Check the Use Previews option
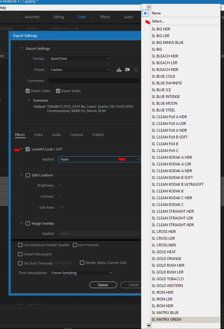Screen dimensions: 224x329 (75, 245)
